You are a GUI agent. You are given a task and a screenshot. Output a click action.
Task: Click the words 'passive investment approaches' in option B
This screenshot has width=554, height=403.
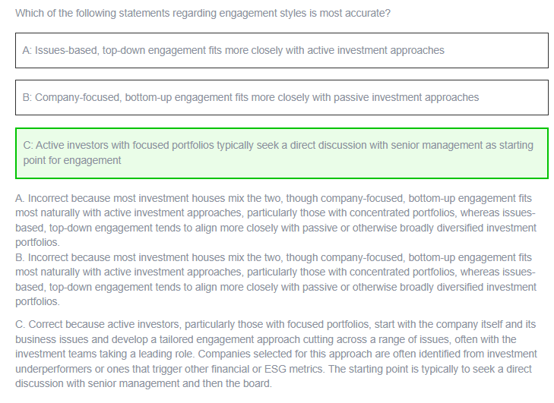coord(407,97)
